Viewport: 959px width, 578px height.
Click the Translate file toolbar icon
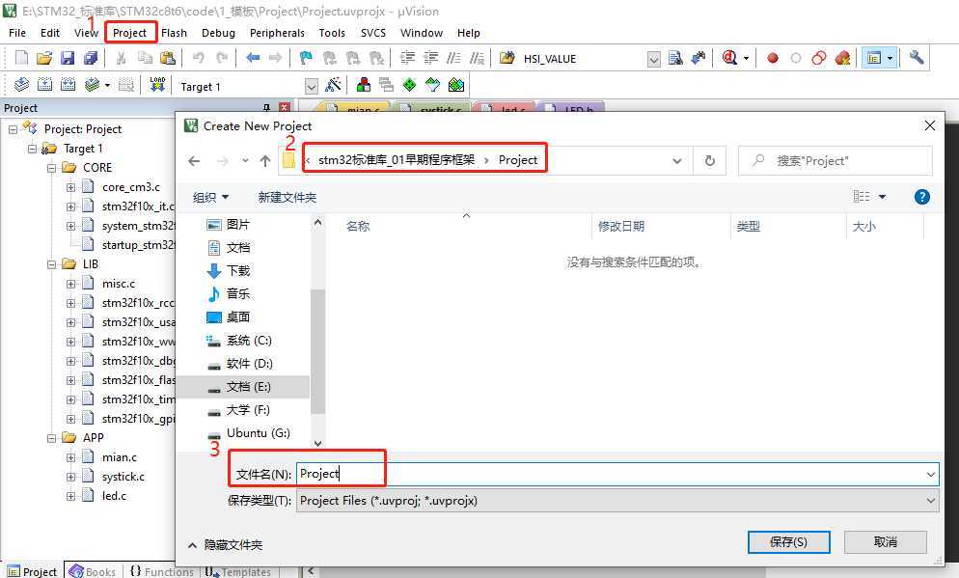click(x=21, y=85)
